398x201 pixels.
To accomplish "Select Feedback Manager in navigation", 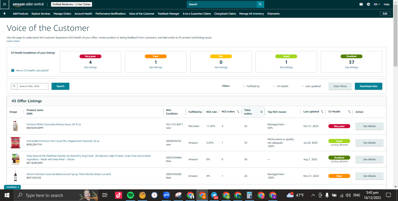I will (168, 14).
